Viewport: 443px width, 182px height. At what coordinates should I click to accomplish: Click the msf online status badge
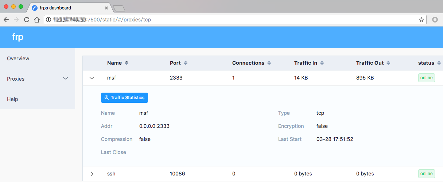[x=427, y=78]
